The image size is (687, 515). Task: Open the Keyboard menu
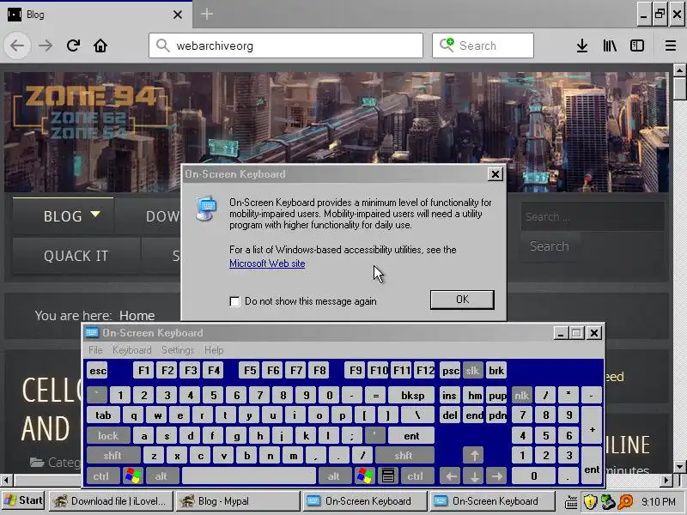coord(132,350)
